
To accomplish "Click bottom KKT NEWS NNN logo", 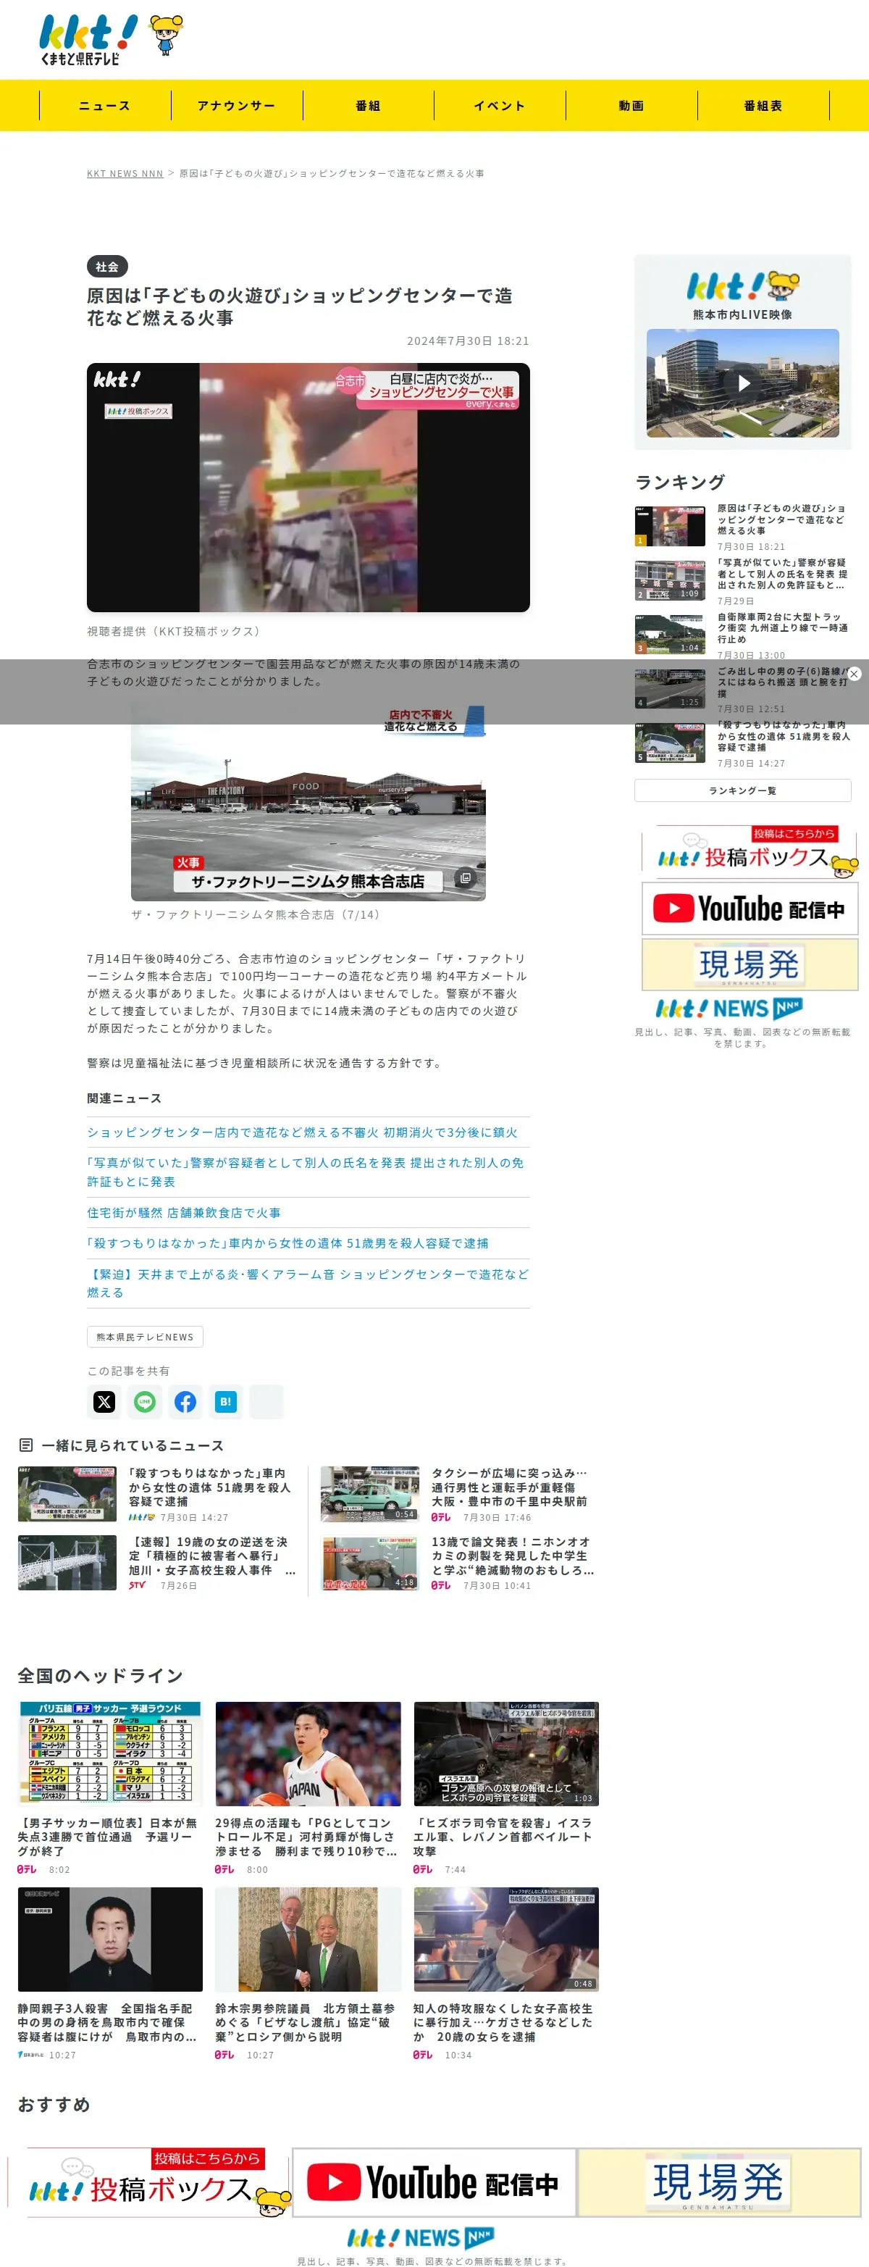I will [x=421, y=2238].
